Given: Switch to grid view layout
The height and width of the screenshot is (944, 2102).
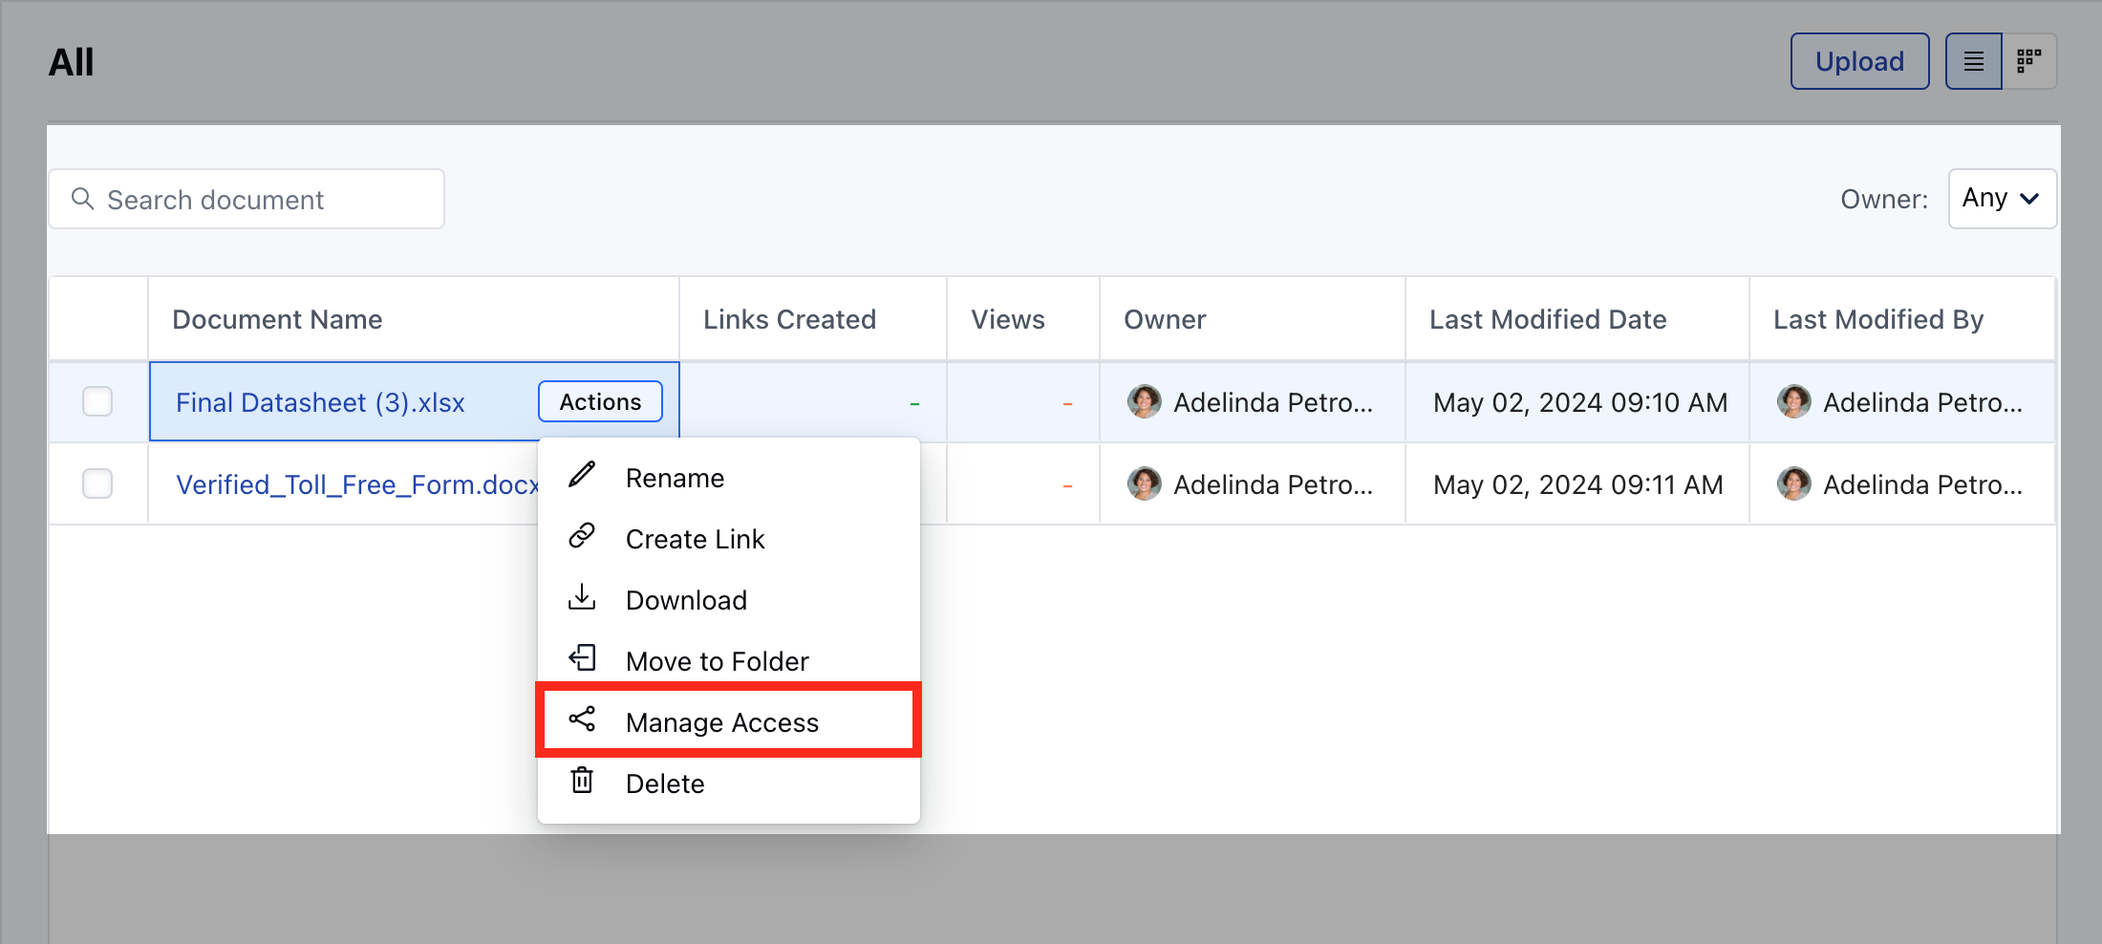Looking at the screenshot, I should tap(2028, 60).
